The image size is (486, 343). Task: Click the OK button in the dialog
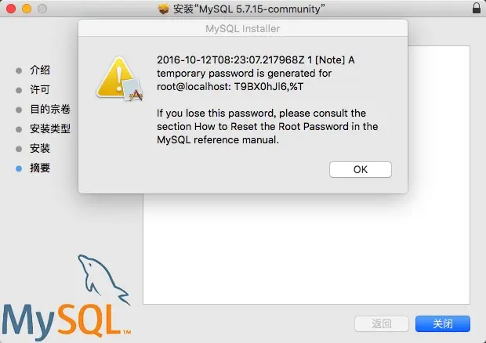coord(360,169)
